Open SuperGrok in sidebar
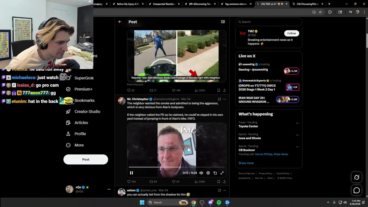This screenshot has width=368, height=207. click(80, 78)
